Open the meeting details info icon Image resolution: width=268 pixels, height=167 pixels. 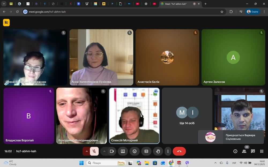point(235,151)
